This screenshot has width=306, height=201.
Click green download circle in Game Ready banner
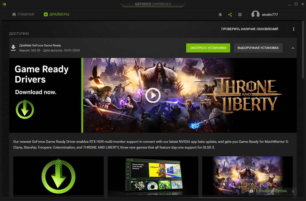pos(25,109)
